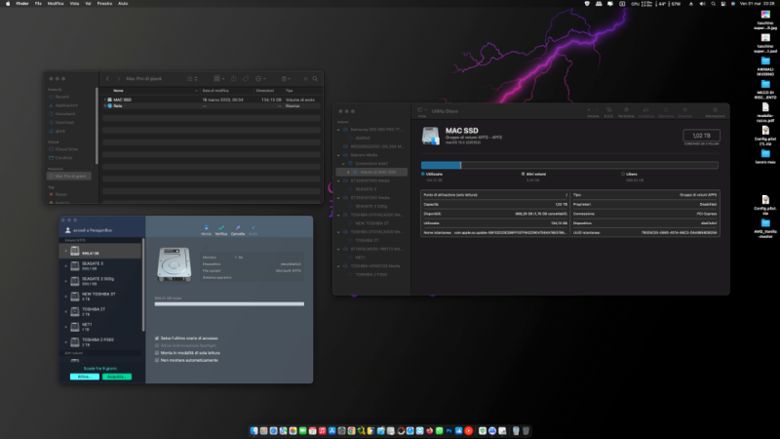780x439 pixels.
Task: Click the MAC SSD usage bar in Utility Disco
Action: (x=569, y=165)
